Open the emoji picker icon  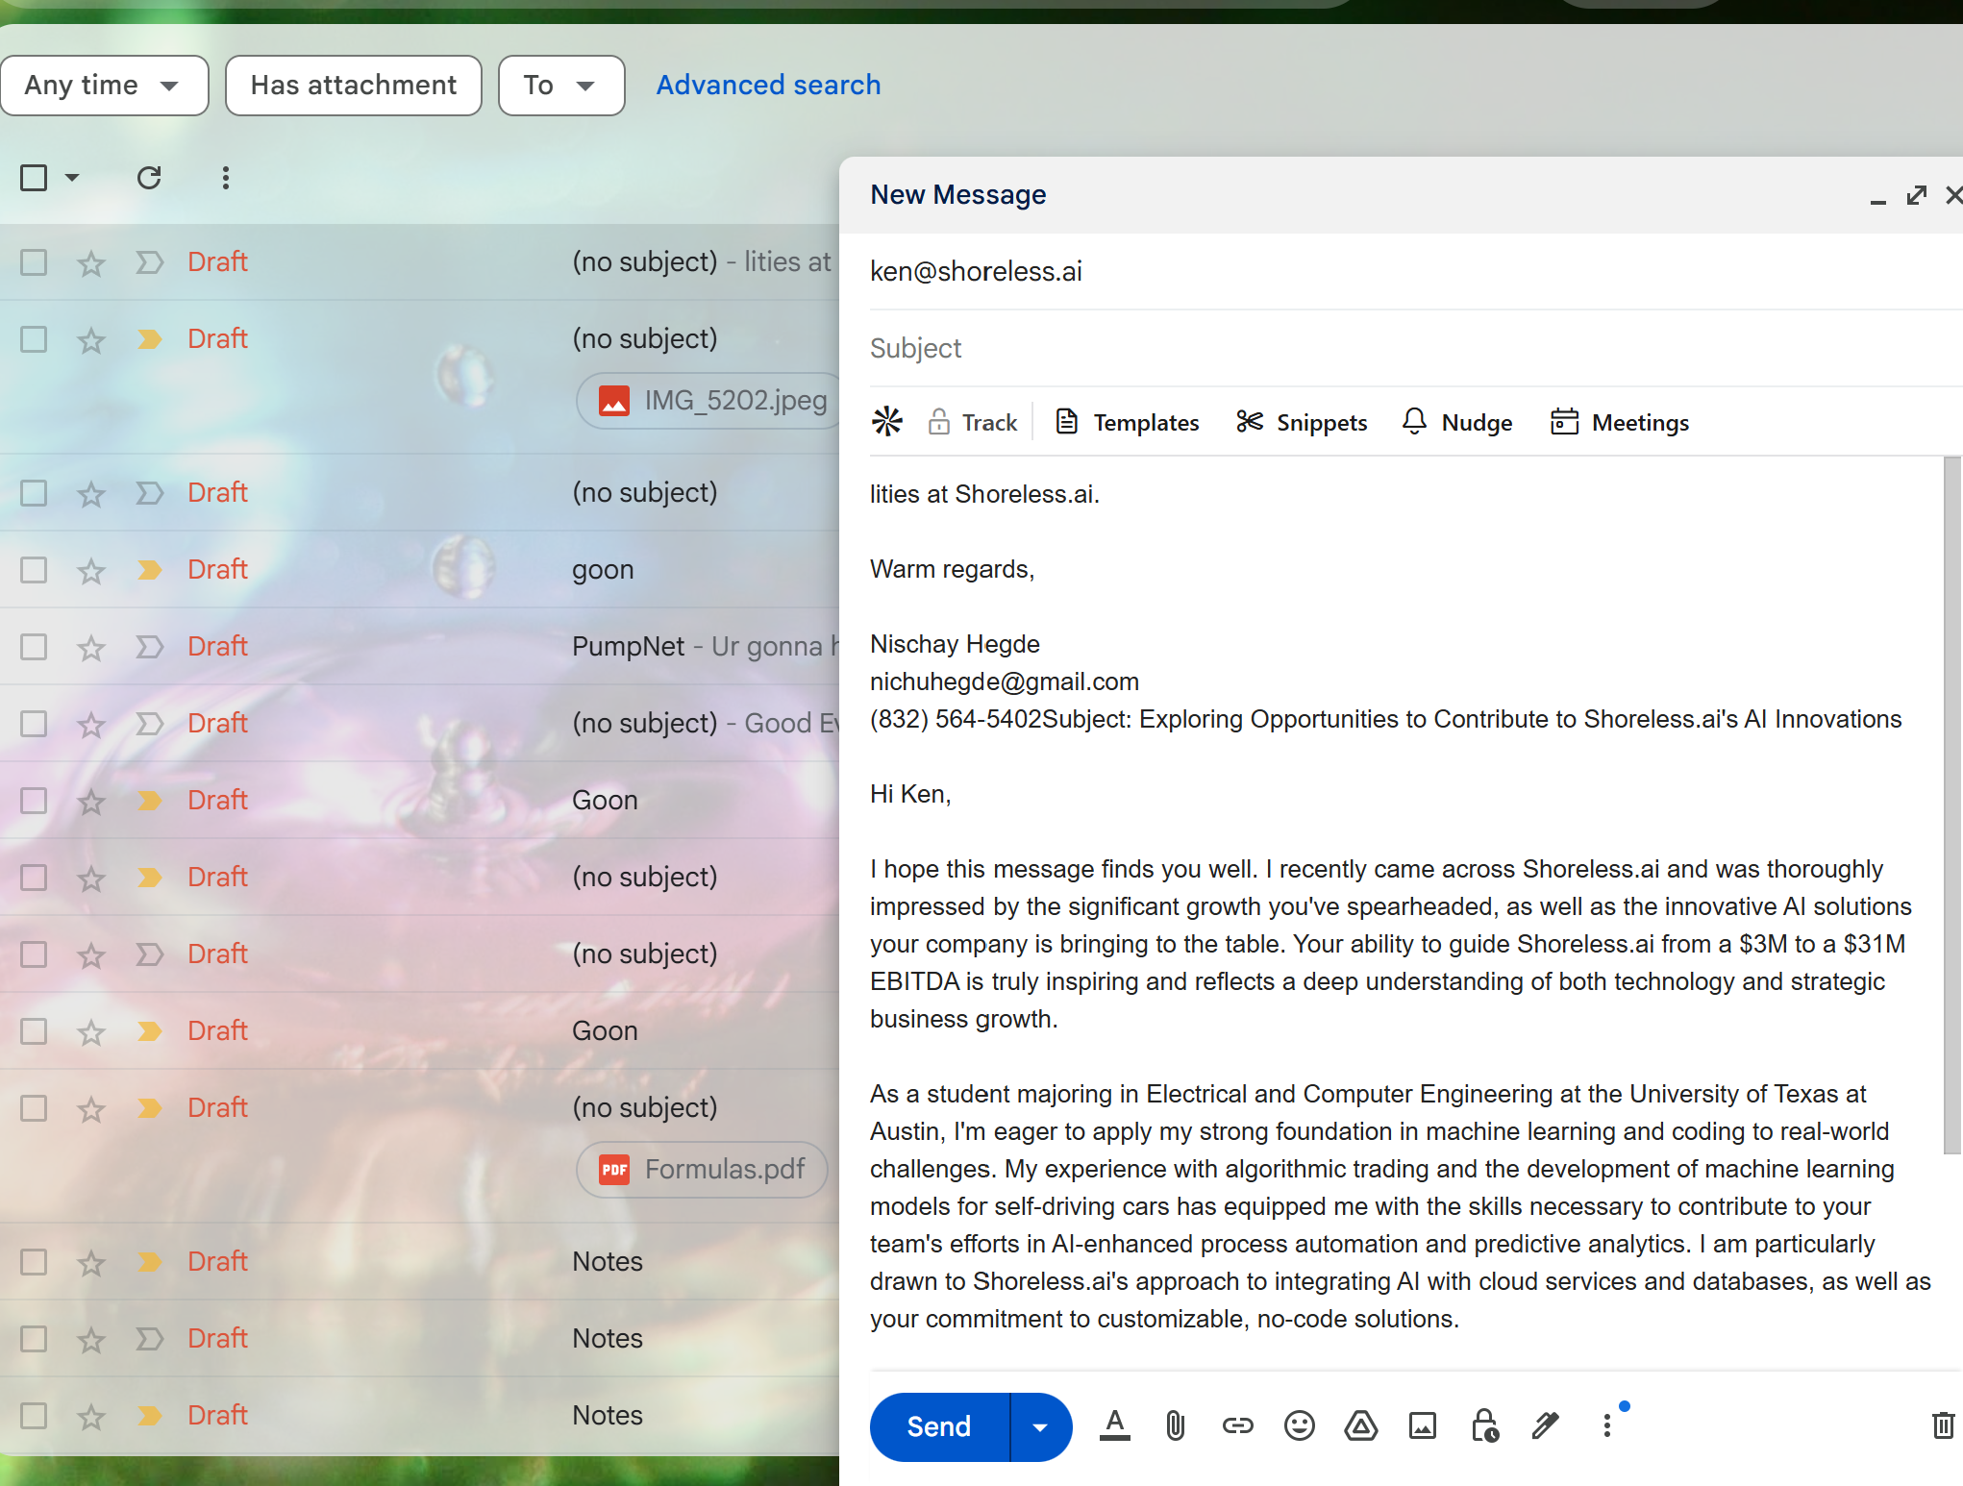click(x=1299, y=1425)
